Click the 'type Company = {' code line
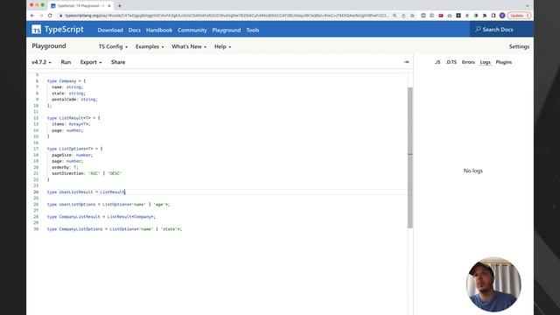This screenshot has width=560, height=315. (66, 81)
